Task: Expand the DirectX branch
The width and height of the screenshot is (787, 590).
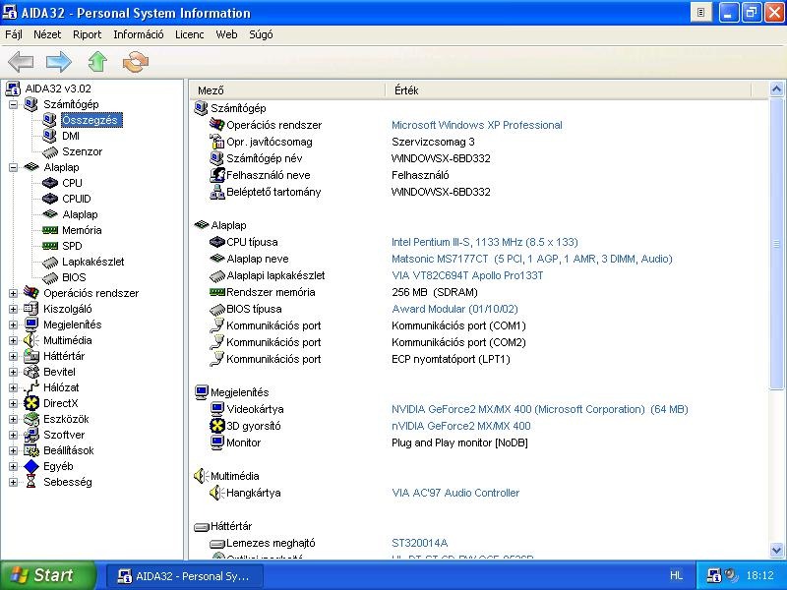Action: 13,403
